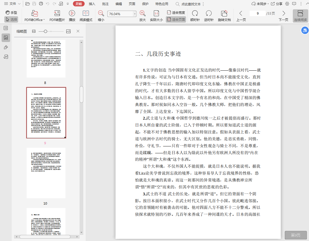The image size is (309, 241).
Task: Click the PDF转图片 icon
Action: [x=57, y=14]
